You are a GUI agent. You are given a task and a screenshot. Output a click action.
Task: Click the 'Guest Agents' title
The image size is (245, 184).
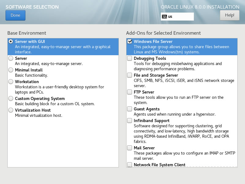click(x=147, y=109)
